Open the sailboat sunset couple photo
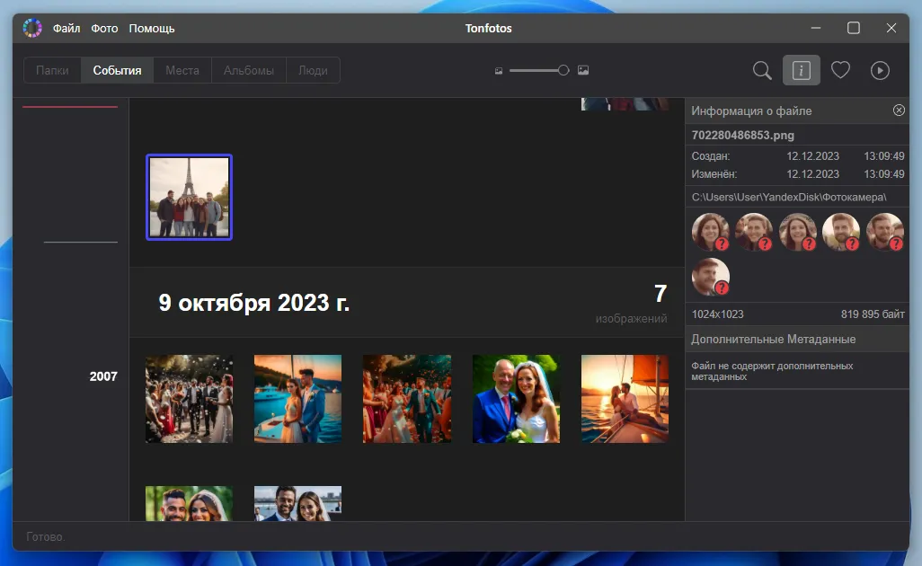The width and height of the screenshot is (922, 566). [x=625, y=399]
